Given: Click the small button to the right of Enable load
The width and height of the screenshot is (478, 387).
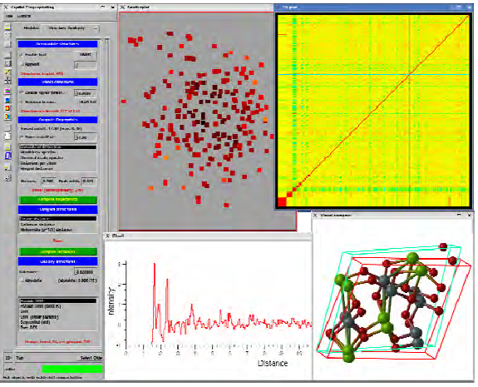Looking at the screenshot, I should tap(86, 55).
